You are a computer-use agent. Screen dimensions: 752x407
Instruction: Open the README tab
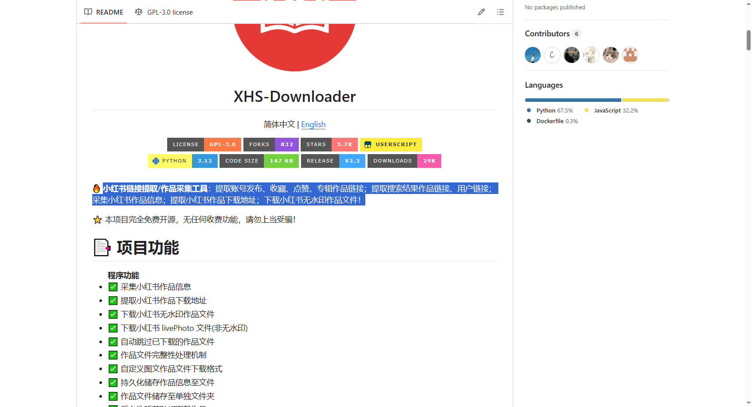[104, 12]
